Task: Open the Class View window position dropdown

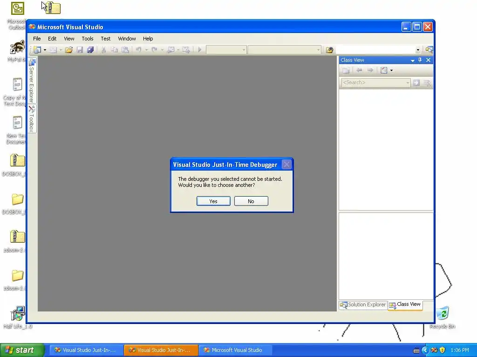Action: 413,60
